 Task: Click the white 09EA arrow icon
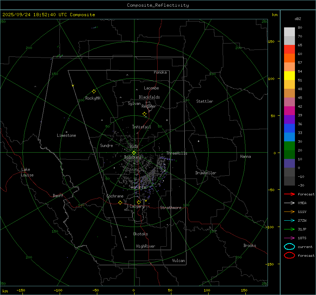[289, 203]
